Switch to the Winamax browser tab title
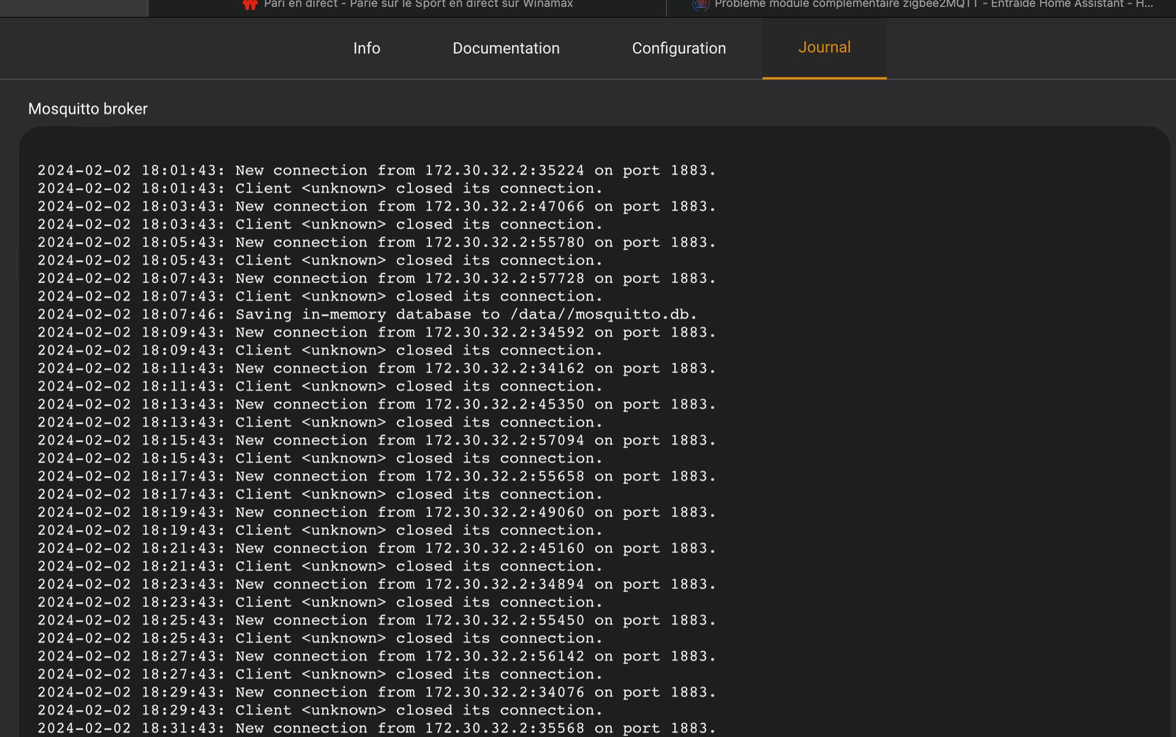1176x737 pixels. 418,4
